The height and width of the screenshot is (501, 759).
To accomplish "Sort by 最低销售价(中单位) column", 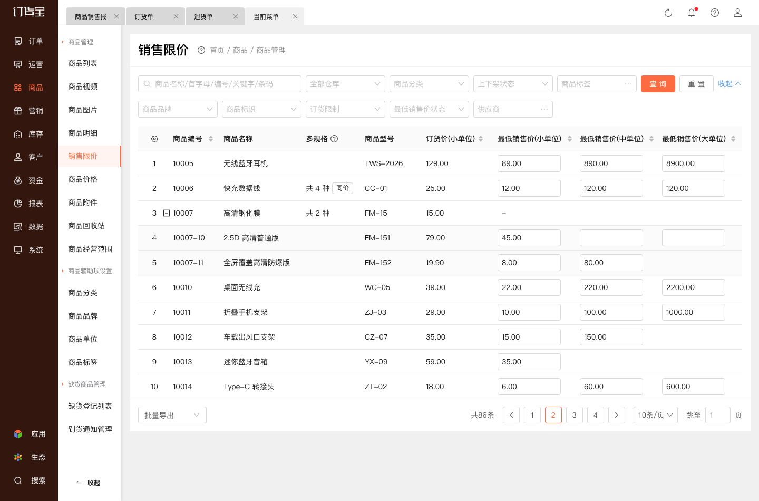I will [651, 139].
